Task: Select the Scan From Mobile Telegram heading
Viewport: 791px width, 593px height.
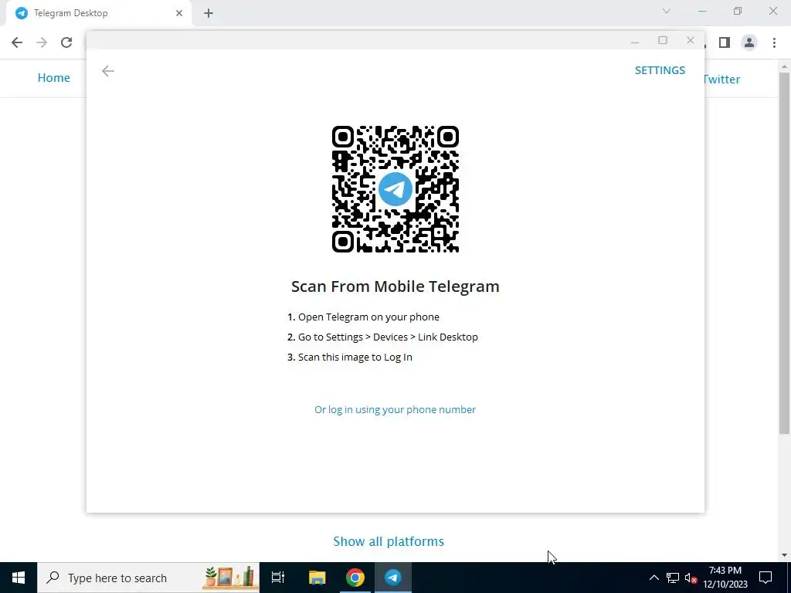Action: 395,286
